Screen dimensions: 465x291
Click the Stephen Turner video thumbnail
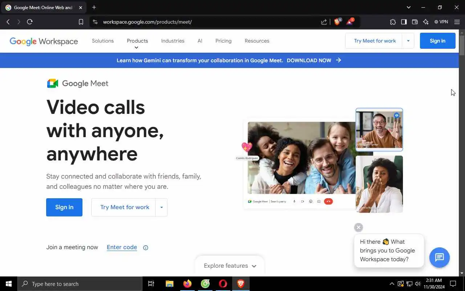coord(379,129)
